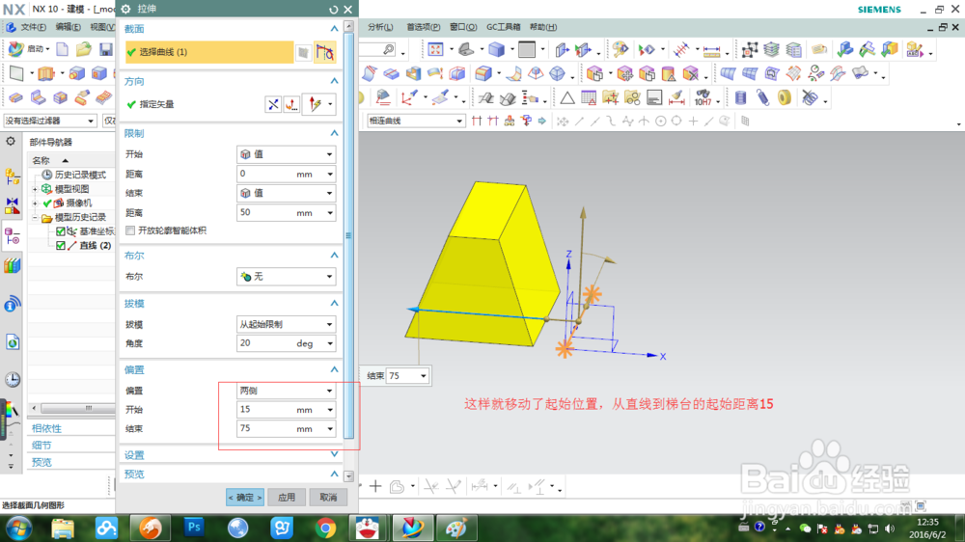Open the Part Navigator sidebar tab

click(12, 235)
